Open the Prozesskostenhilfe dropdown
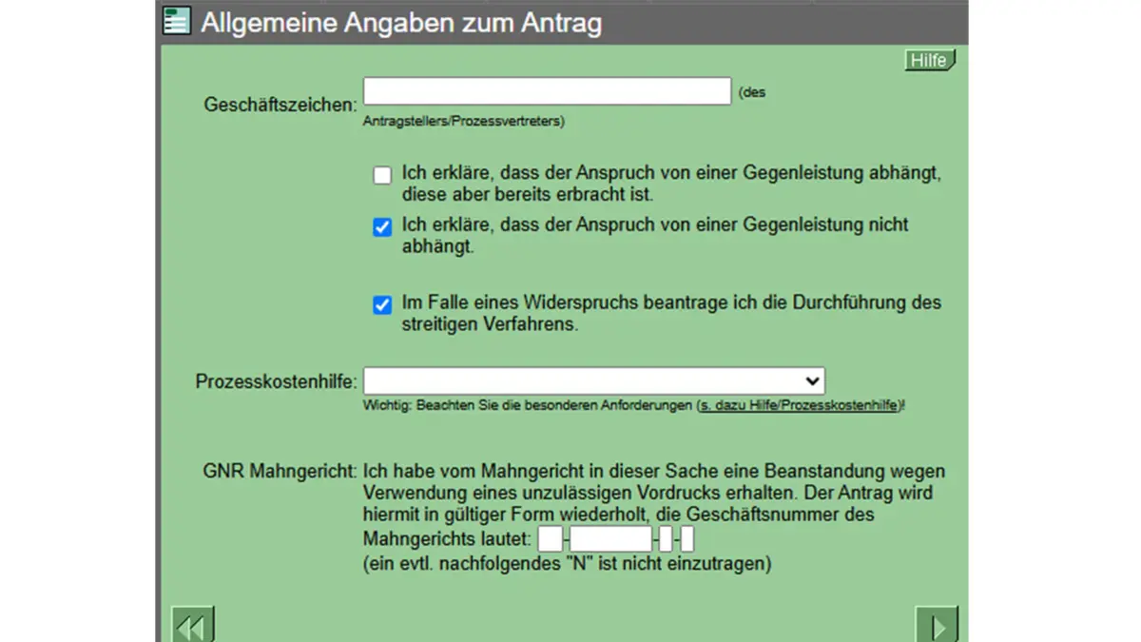Image resolution: width=1141 pixels, height=642 pixels. tap(594, 380)
